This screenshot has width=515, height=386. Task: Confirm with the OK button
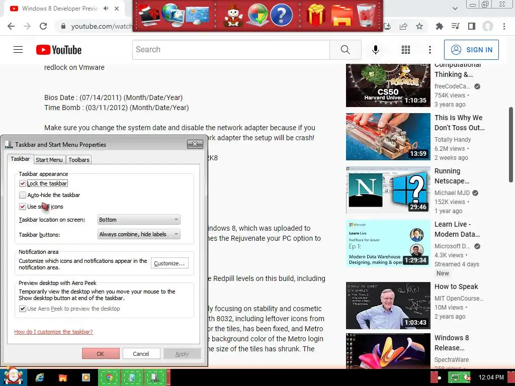pyautogui.click(x=101, y=353)
